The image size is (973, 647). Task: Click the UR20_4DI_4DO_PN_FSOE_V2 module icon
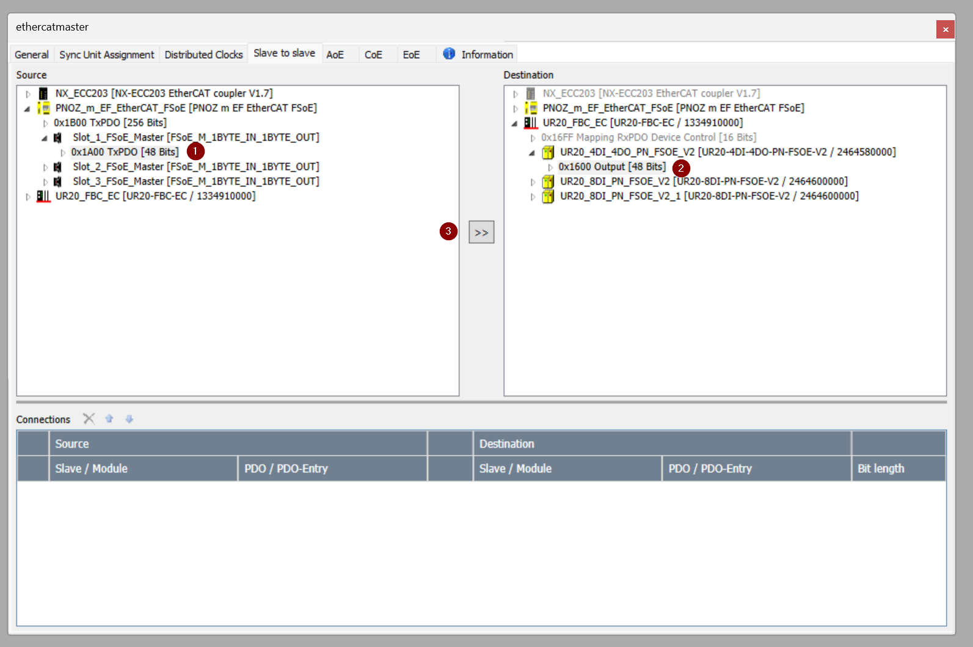pos(548,152)
